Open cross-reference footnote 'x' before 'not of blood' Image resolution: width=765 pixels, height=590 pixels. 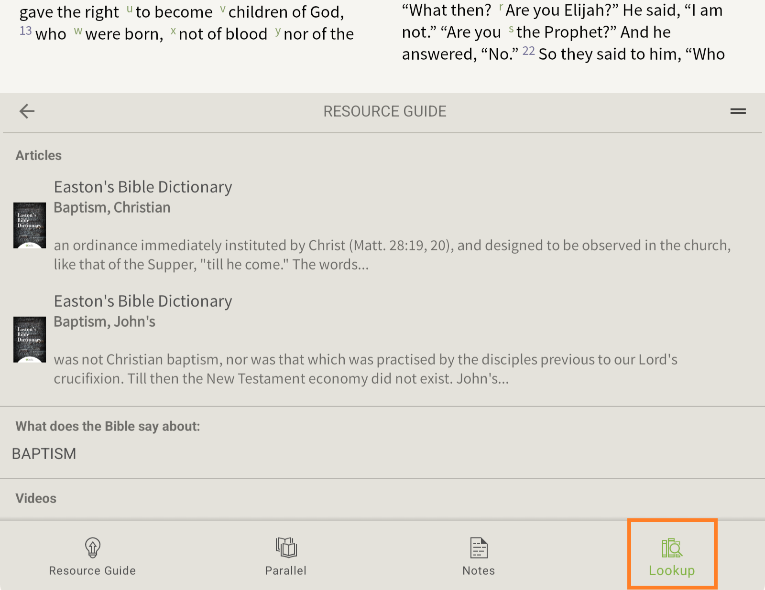click(x=173, y=32)
